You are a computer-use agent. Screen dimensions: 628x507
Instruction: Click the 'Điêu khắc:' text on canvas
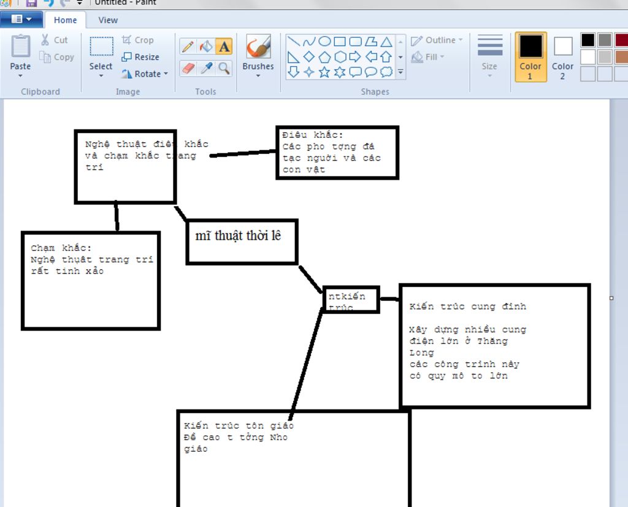(312, 135)
